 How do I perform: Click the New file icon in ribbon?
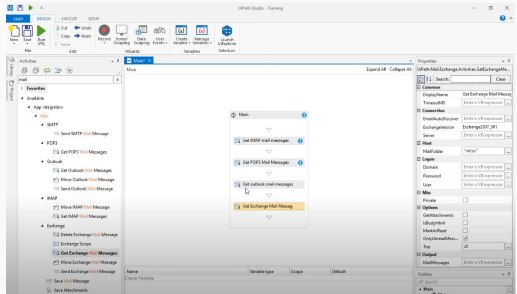(14, 31)
